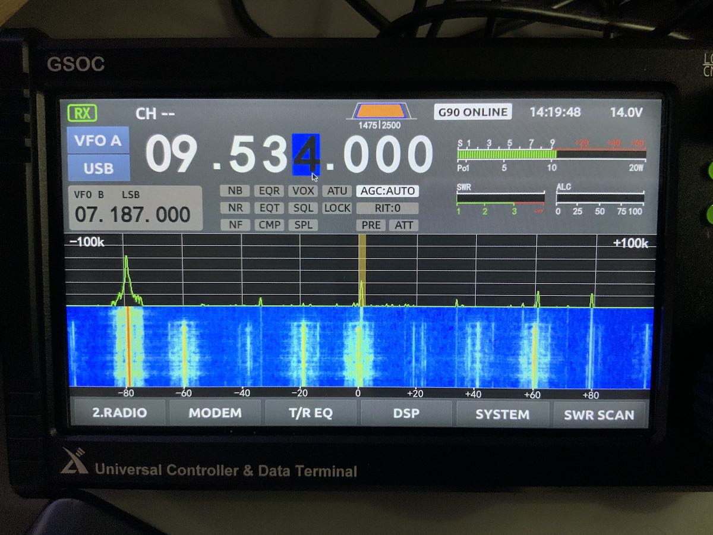The height and width of the screenshot is (535, 713).
Task: Toggle the NF notch filter
Action: click(x=235, y=225)
